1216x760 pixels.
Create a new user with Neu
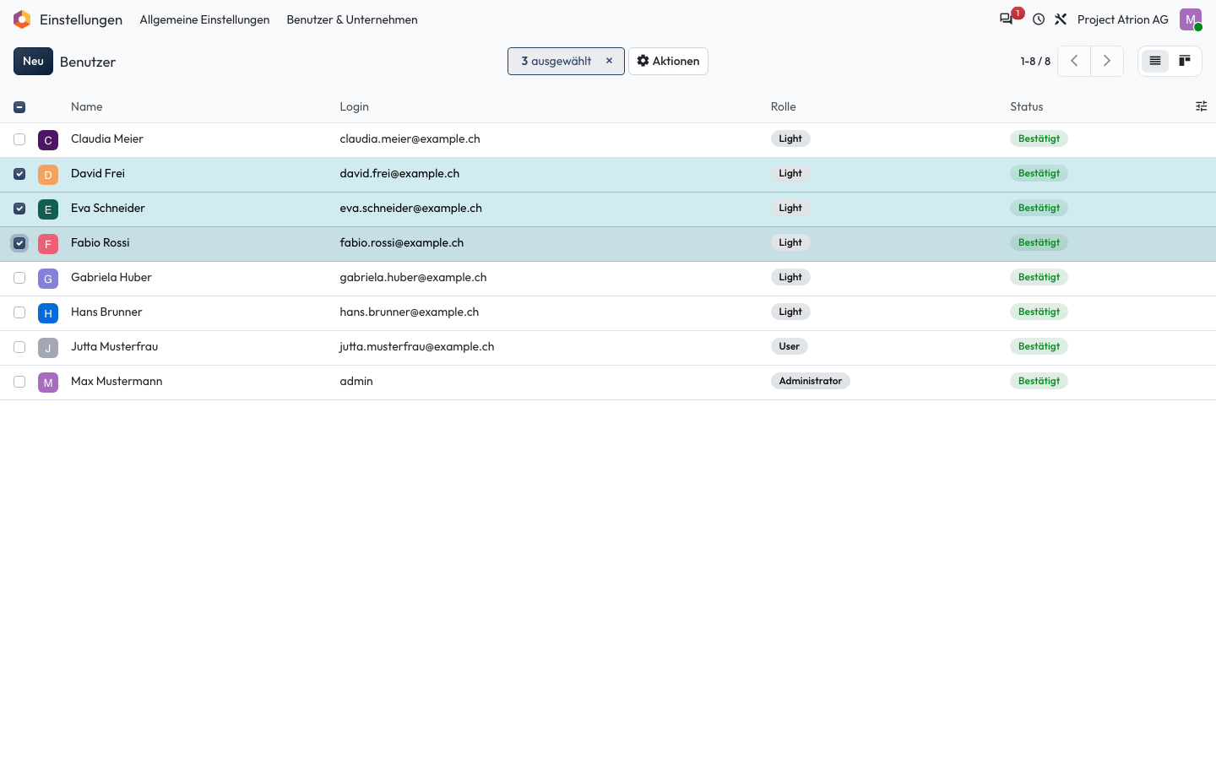33,61
